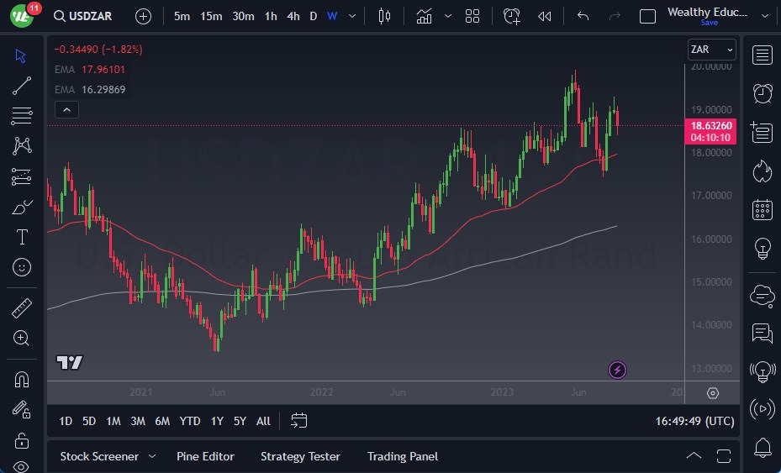
Task: Toggle lock all drawing tools
Action: pos(23,439)
